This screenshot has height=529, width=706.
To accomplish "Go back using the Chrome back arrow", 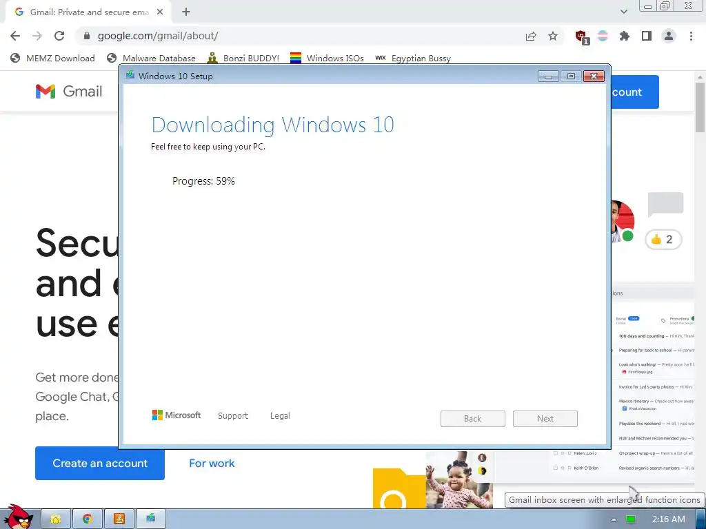I will click(x=15, y=36).
